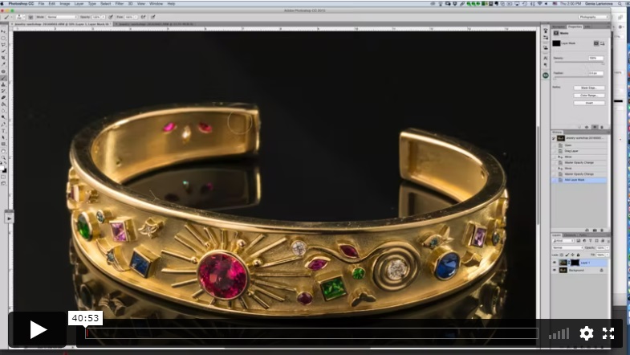The height and width of the screenshot is (355, 630).
Task: Open Flow dropdown in options bar
Action: click(x=136, y=17)
